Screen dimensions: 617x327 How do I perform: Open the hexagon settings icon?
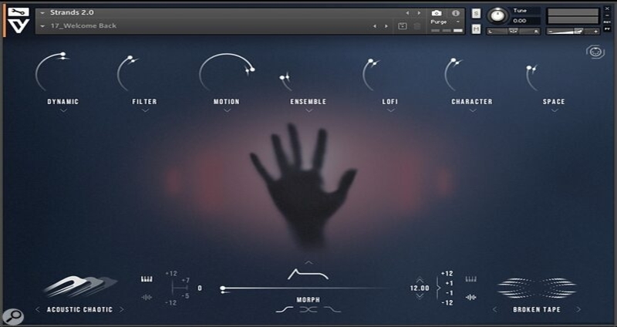pos(595,52)
